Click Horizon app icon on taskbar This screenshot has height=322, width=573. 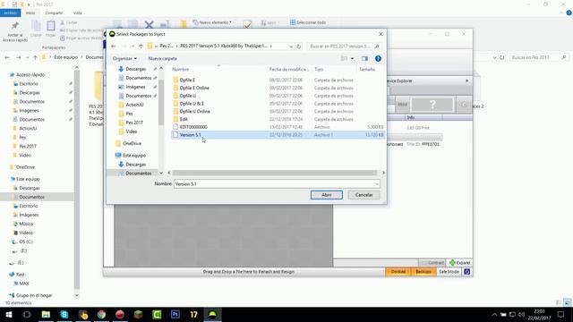(212, 314)
